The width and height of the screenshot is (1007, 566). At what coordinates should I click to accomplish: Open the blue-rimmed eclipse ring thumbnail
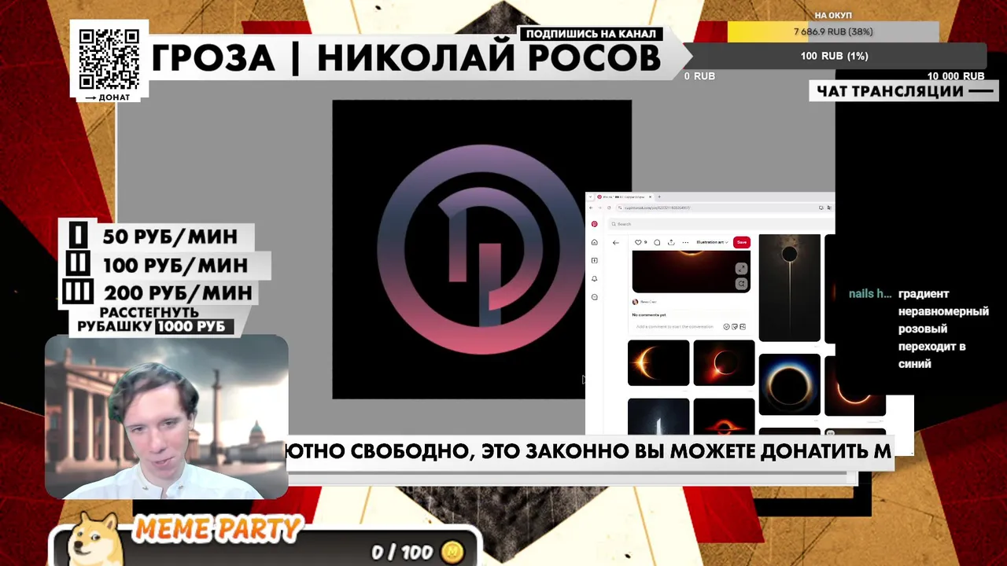(x=789, y=384)
